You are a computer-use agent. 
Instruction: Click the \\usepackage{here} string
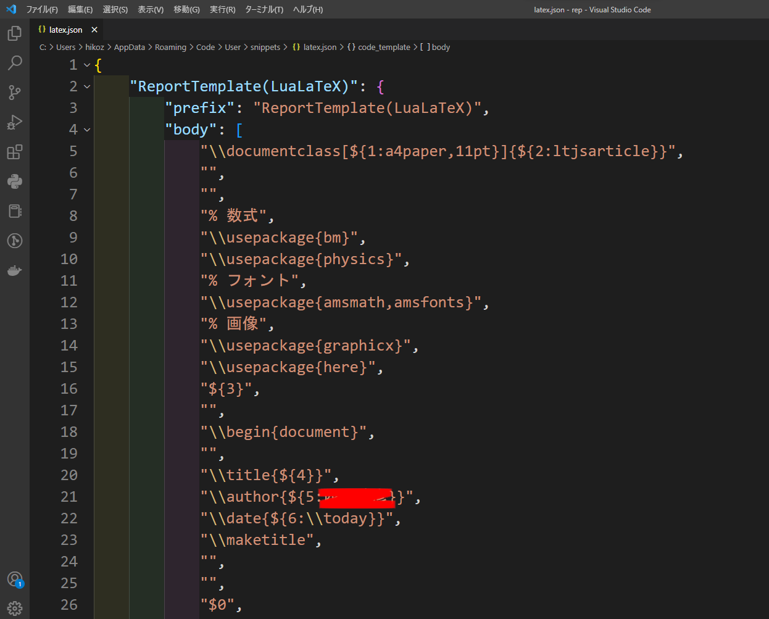point(288,367)
